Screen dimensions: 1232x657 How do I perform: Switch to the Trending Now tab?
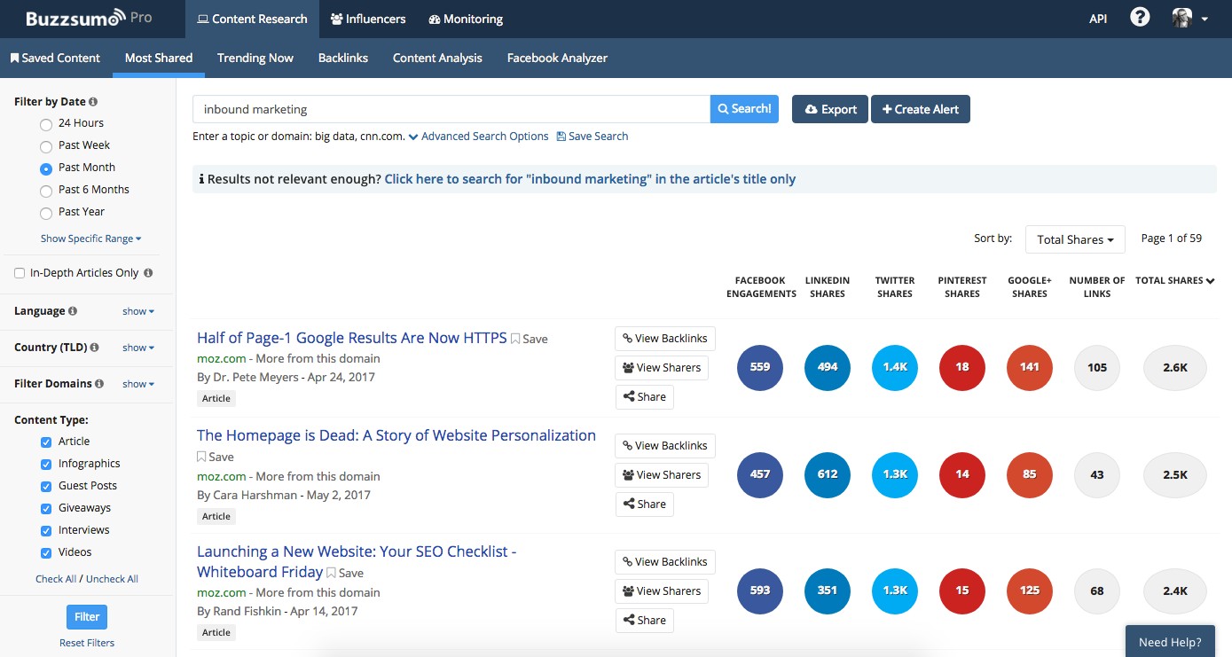pyautogui.click(x=255, y=58)
